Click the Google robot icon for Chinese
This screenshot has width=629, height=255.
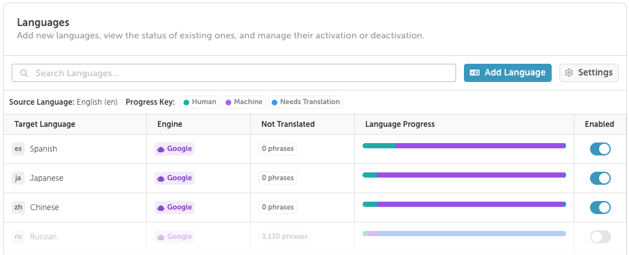[161, 208]
